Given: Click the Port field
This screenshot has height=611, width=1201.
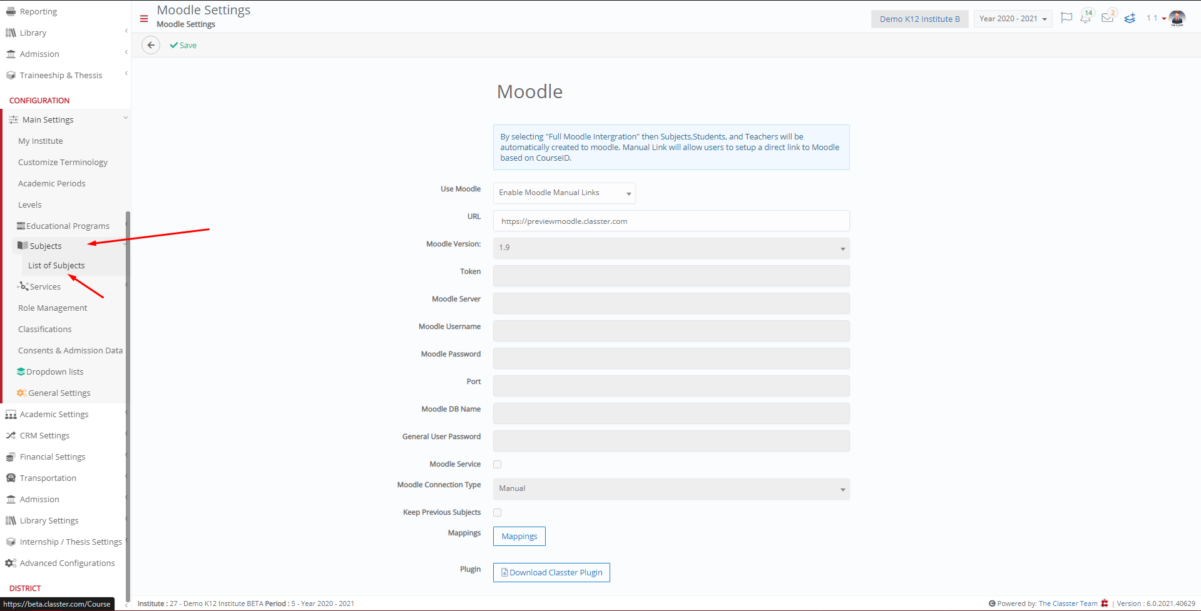Looking at the screenshot, I should pyautogui.click(x=671, y=385).
